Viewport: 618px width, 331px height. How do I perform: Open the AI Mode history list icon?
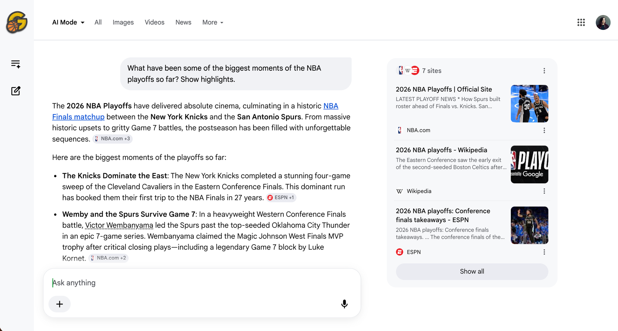[16, 64]
